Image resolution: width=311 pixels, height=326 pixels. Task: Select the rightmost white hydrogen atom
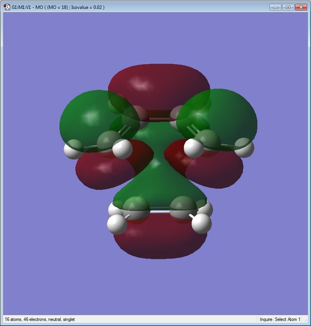tap(245, 148)
